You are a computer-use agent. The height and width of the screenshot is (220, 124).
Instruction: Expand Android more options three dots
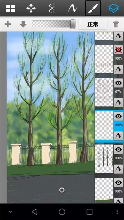click(117, 211)
